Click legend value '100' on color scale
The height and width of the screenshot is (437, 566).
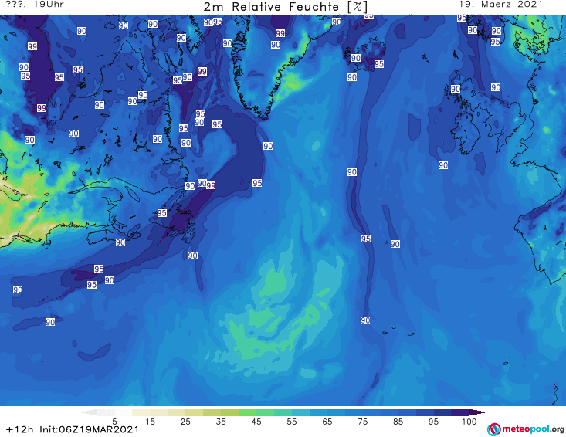pos(469,422)
